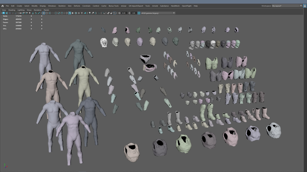Toggle smooth shade all cube button
The width and height of the screenshot is (307, 172).
[70, 13]
